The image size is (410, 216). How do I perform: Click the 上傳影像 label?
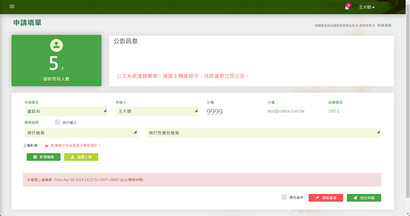(x=30, y=145)
